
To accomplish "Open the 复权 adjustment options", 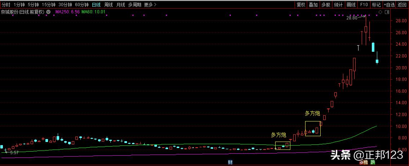I will point(301,5).
